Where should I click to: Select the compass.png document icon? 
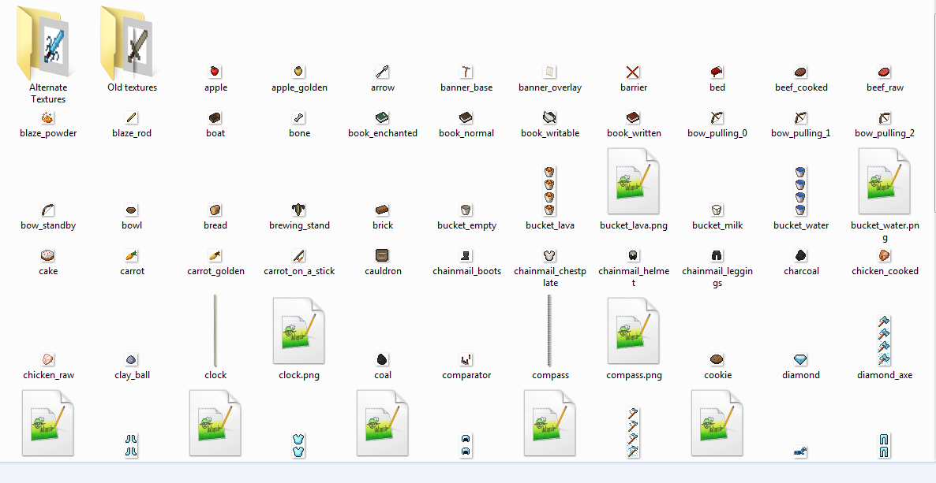[634, 330]
